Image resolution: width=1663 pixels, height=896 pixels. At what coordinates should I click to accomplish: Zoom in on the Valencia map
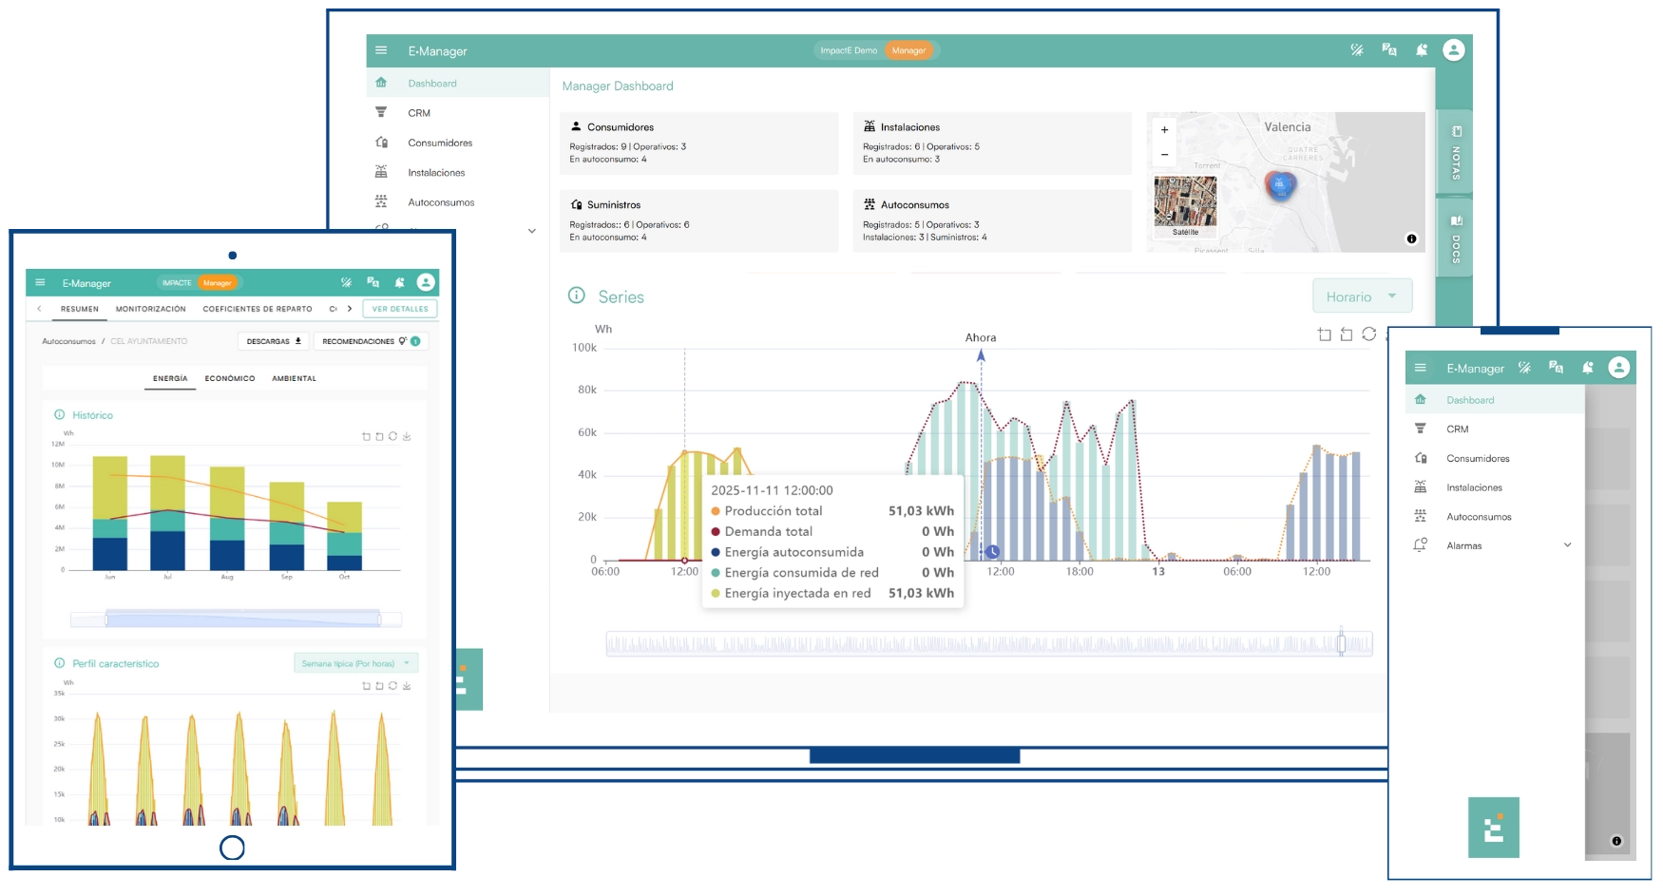pos(1164,130)
